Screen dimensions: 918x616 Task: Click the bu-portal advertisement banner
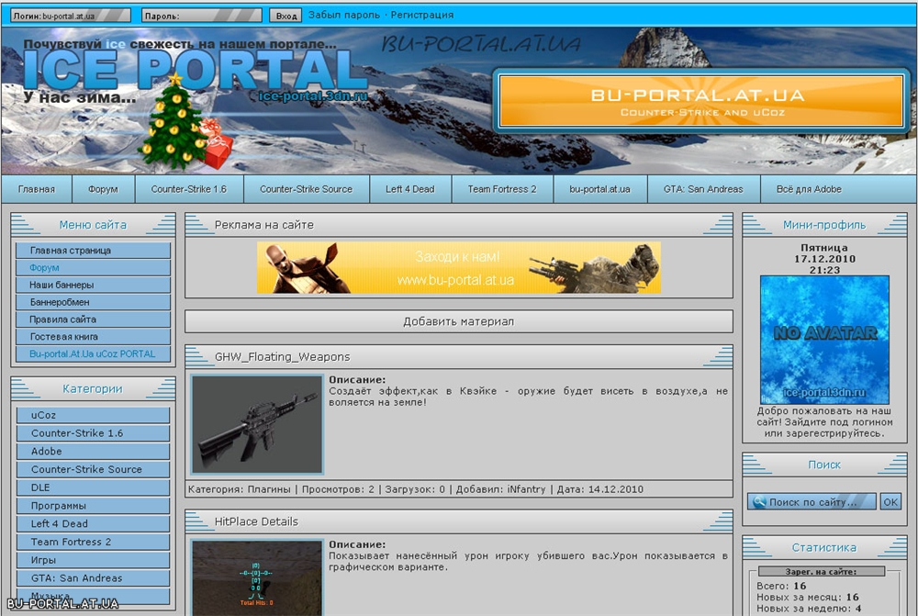(458, 268)
